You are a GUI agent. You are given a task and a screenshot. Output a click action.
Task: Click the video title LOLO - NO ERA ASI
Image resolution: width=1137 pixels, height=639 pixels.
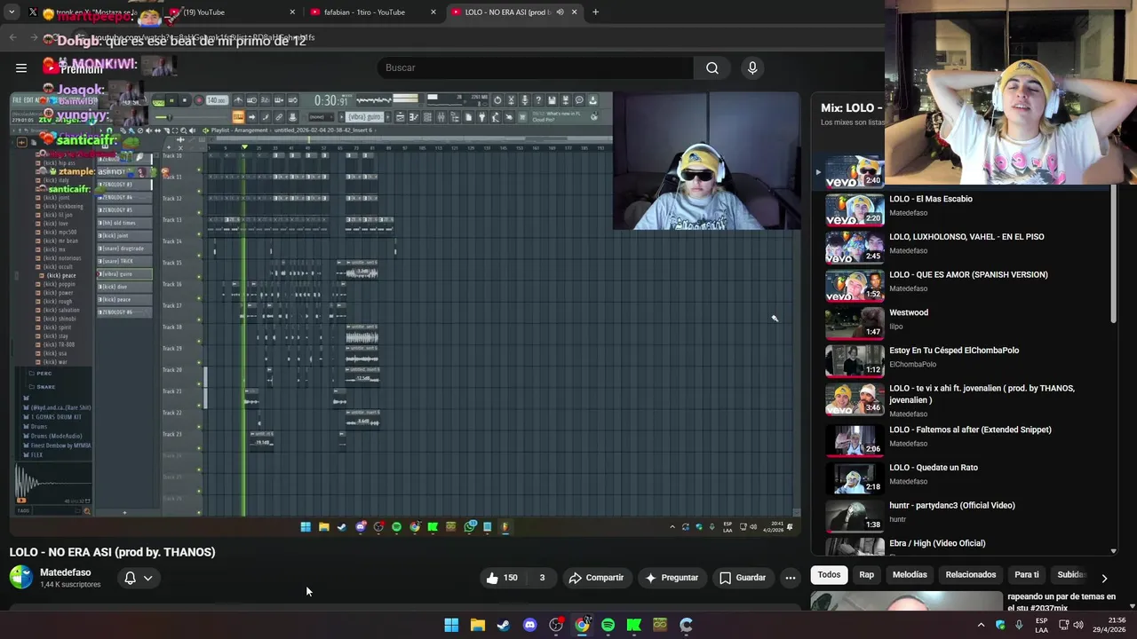112,552
